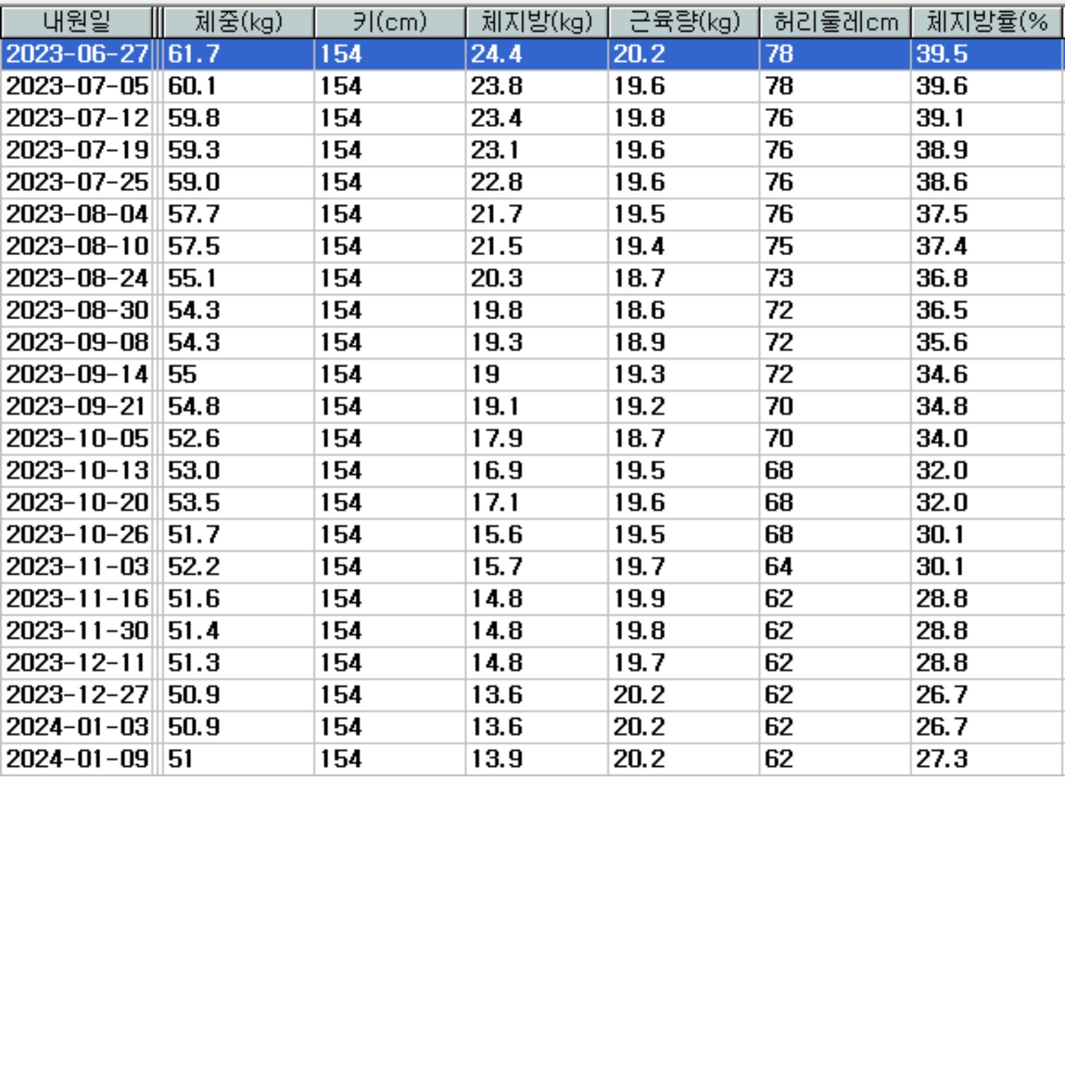This screenshot has height=1065, width=1065.
Task: Select the 2023-08-10 visit row
Action: point(532,246)
